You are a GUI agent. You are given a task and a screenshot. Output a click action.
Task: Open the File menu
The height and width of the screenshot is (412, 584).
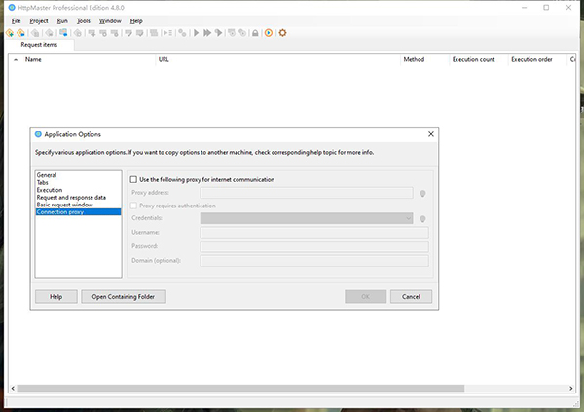coord(16,21)
